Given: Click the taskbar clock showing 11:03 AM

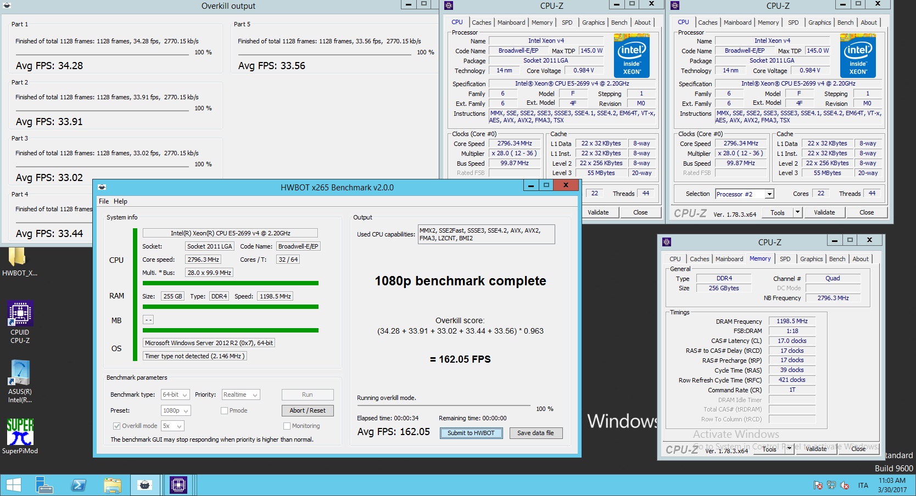Looking at the screenshot, I should [892, 485].
